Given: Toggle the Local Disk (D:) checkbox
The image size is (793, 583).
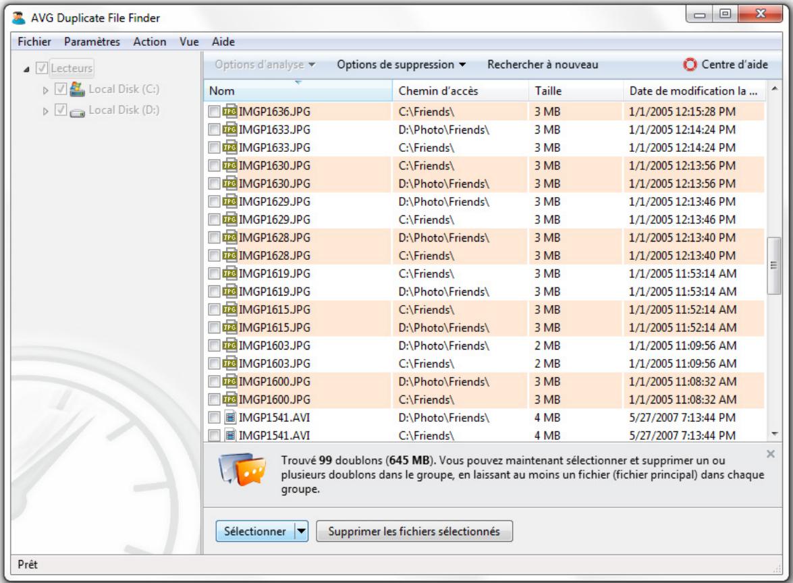Looking at the screenshot, I should [61, 110].
